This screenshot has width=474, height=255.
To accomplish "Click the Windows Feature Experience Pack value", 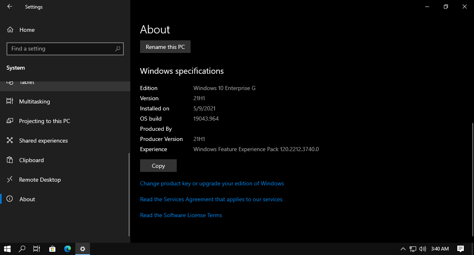I will [256, 149].
